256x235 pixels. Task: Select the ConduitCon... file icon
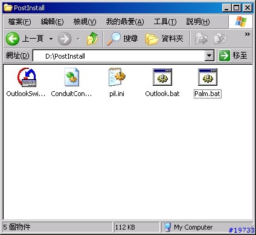click(x=72, y=77)
